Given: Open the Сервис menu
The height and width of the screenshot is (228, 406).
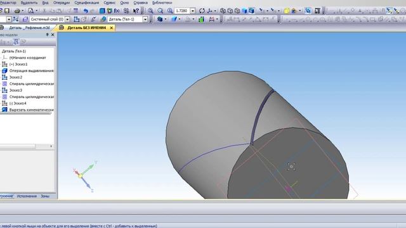Looking at the screenshot, I should click(x=110, y=3).
